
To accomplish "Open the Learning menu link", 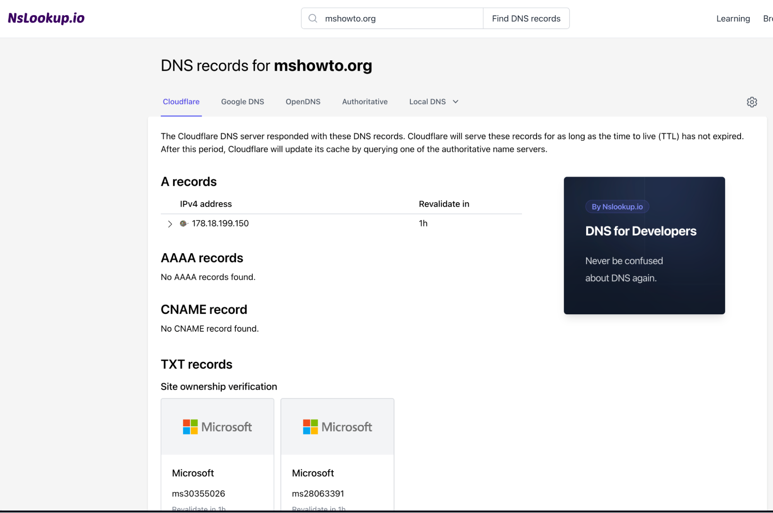I will coord(733,19).
